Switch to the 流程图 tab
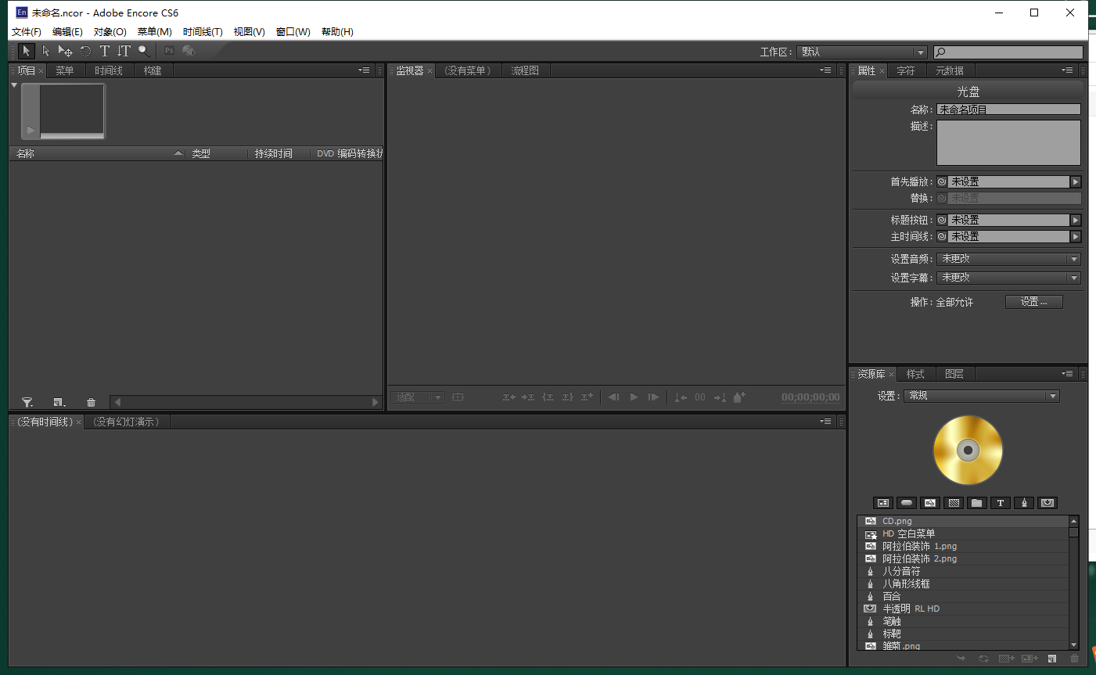This screenshot has height=675, width=1096. 525,70
